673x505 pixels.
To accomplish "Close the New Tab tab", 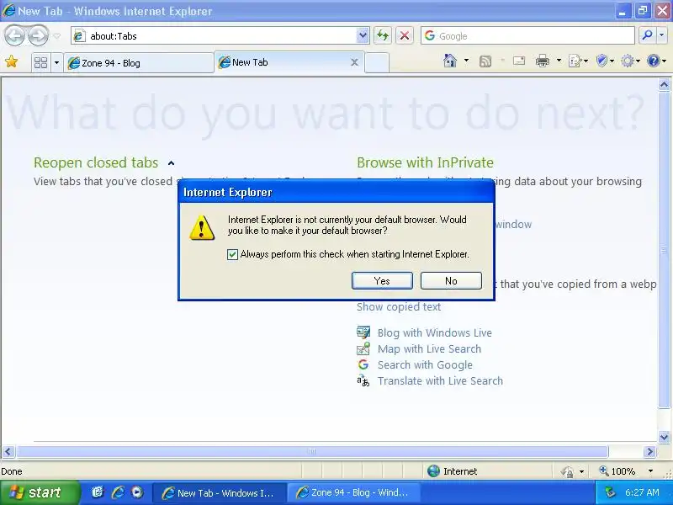I will pyautogui.click(x=354, y=62).
